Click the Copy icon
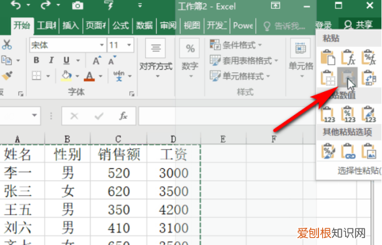 6,60
